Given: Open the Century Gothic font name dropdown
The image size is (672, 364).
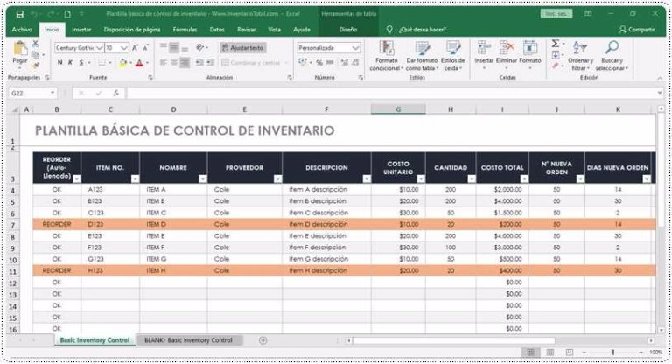Looking at the screenshot, I should pyautogui.click(x=98, y=48).
